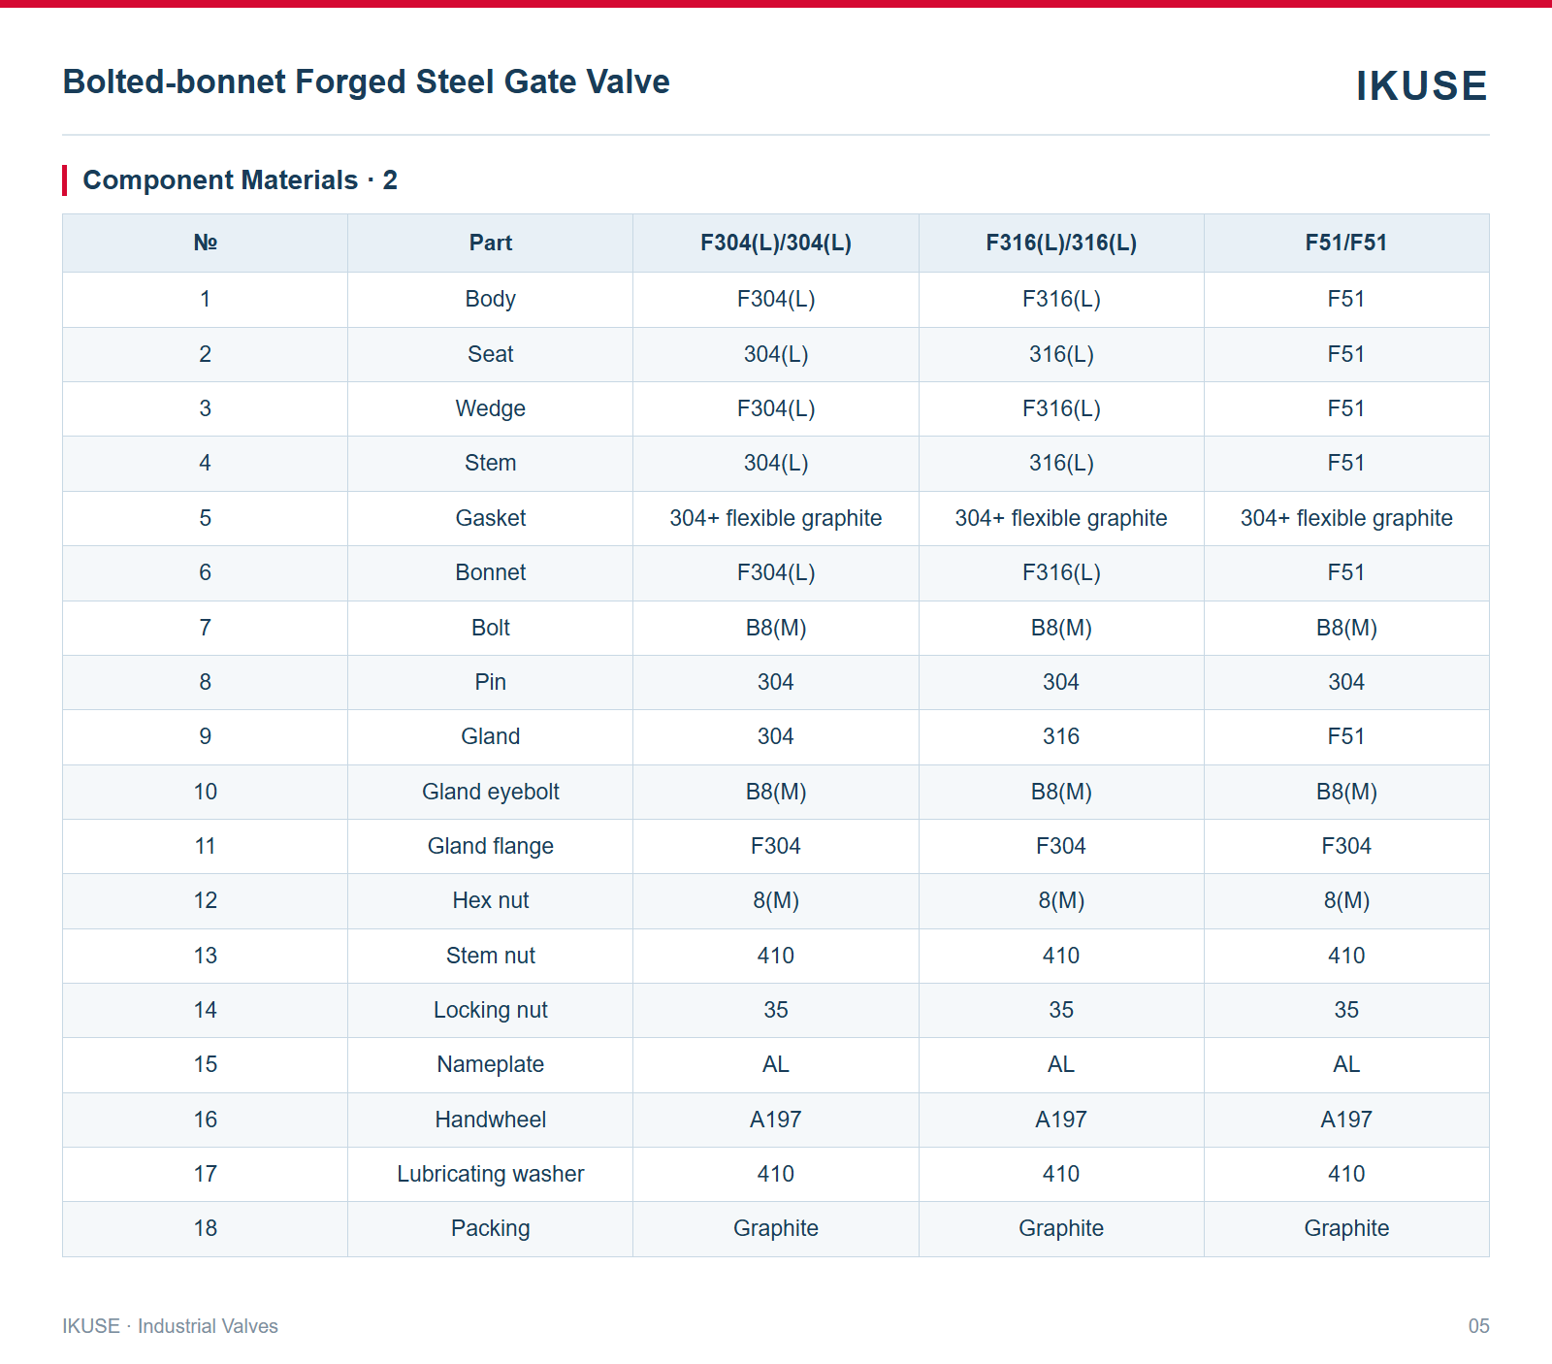Select the Bolted-bonnet Forged Steel Gate Valve title
1552x1364 pixels.
(366, 81)
